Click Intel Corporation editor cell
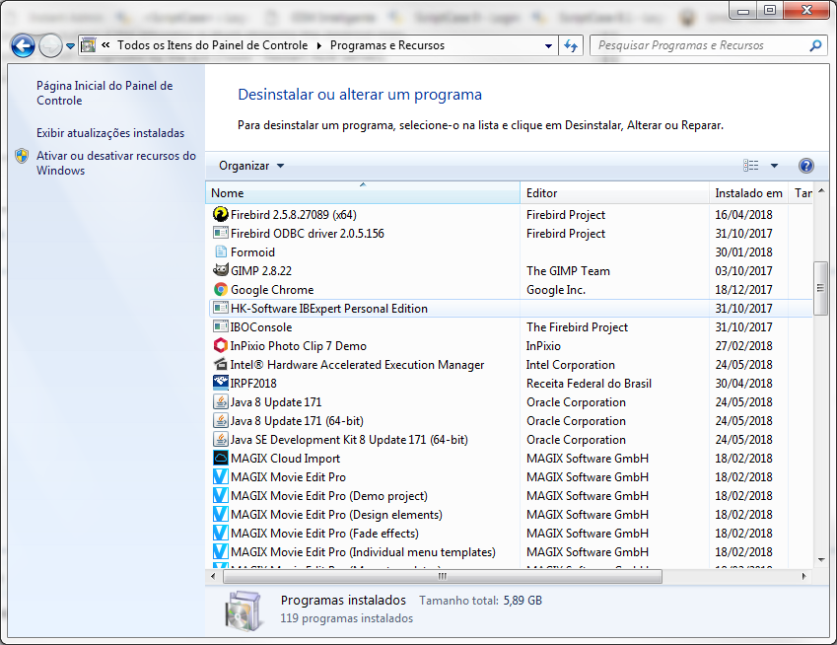Viewport: 837px width, 645px height. [x=570, y=365]
